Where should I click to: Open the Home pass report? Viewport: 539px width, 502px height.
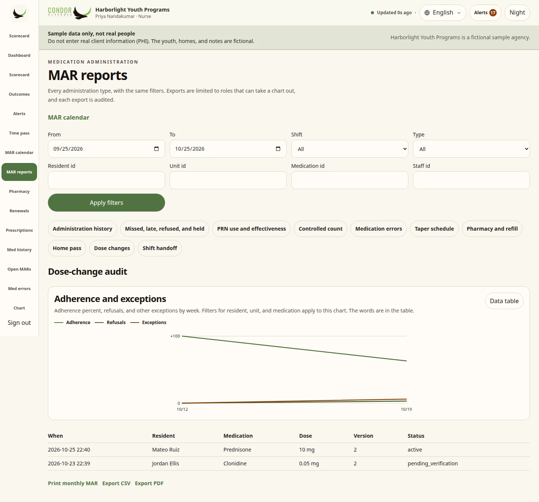(x=67, y=248)
